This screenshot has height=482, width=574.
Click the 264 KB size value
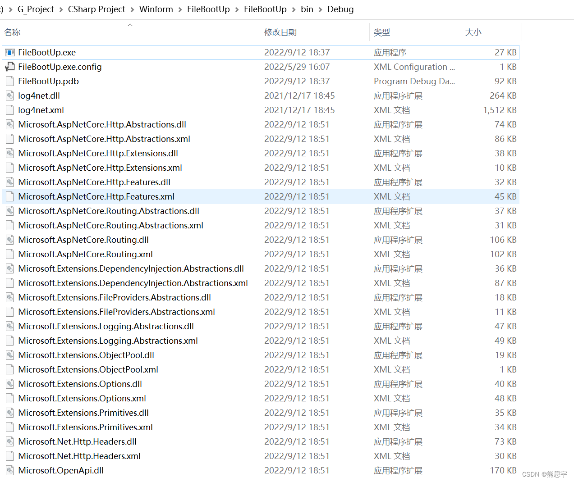point(503,96)
